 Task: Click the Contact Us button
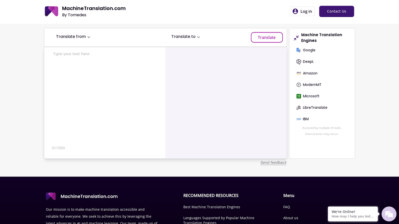pyautogui.click(x=336, y=11)
